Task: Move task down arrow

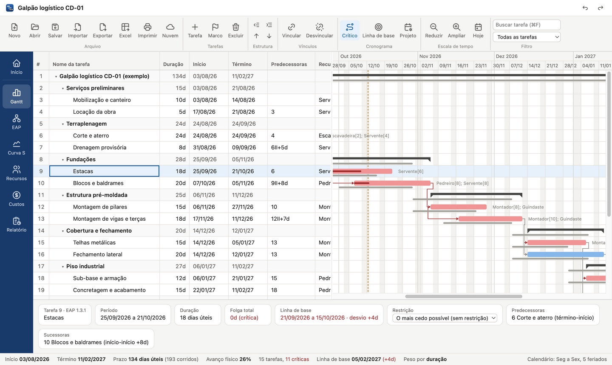Action: pos(269,36)
